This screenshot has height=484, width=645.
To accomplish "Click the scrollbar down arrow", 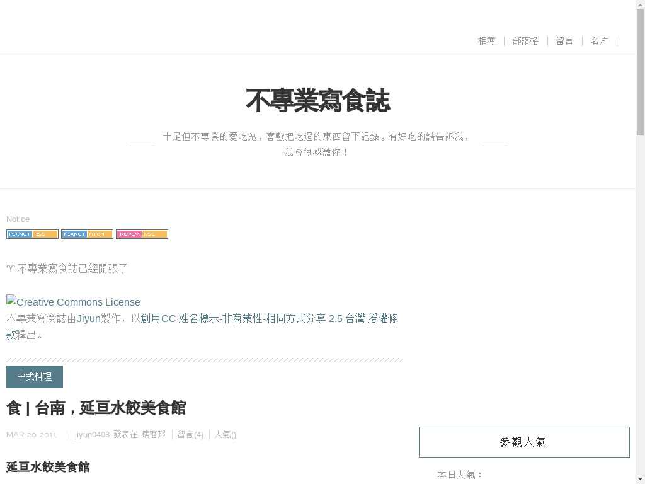I will pyautogui.click(x=640, y=478).
